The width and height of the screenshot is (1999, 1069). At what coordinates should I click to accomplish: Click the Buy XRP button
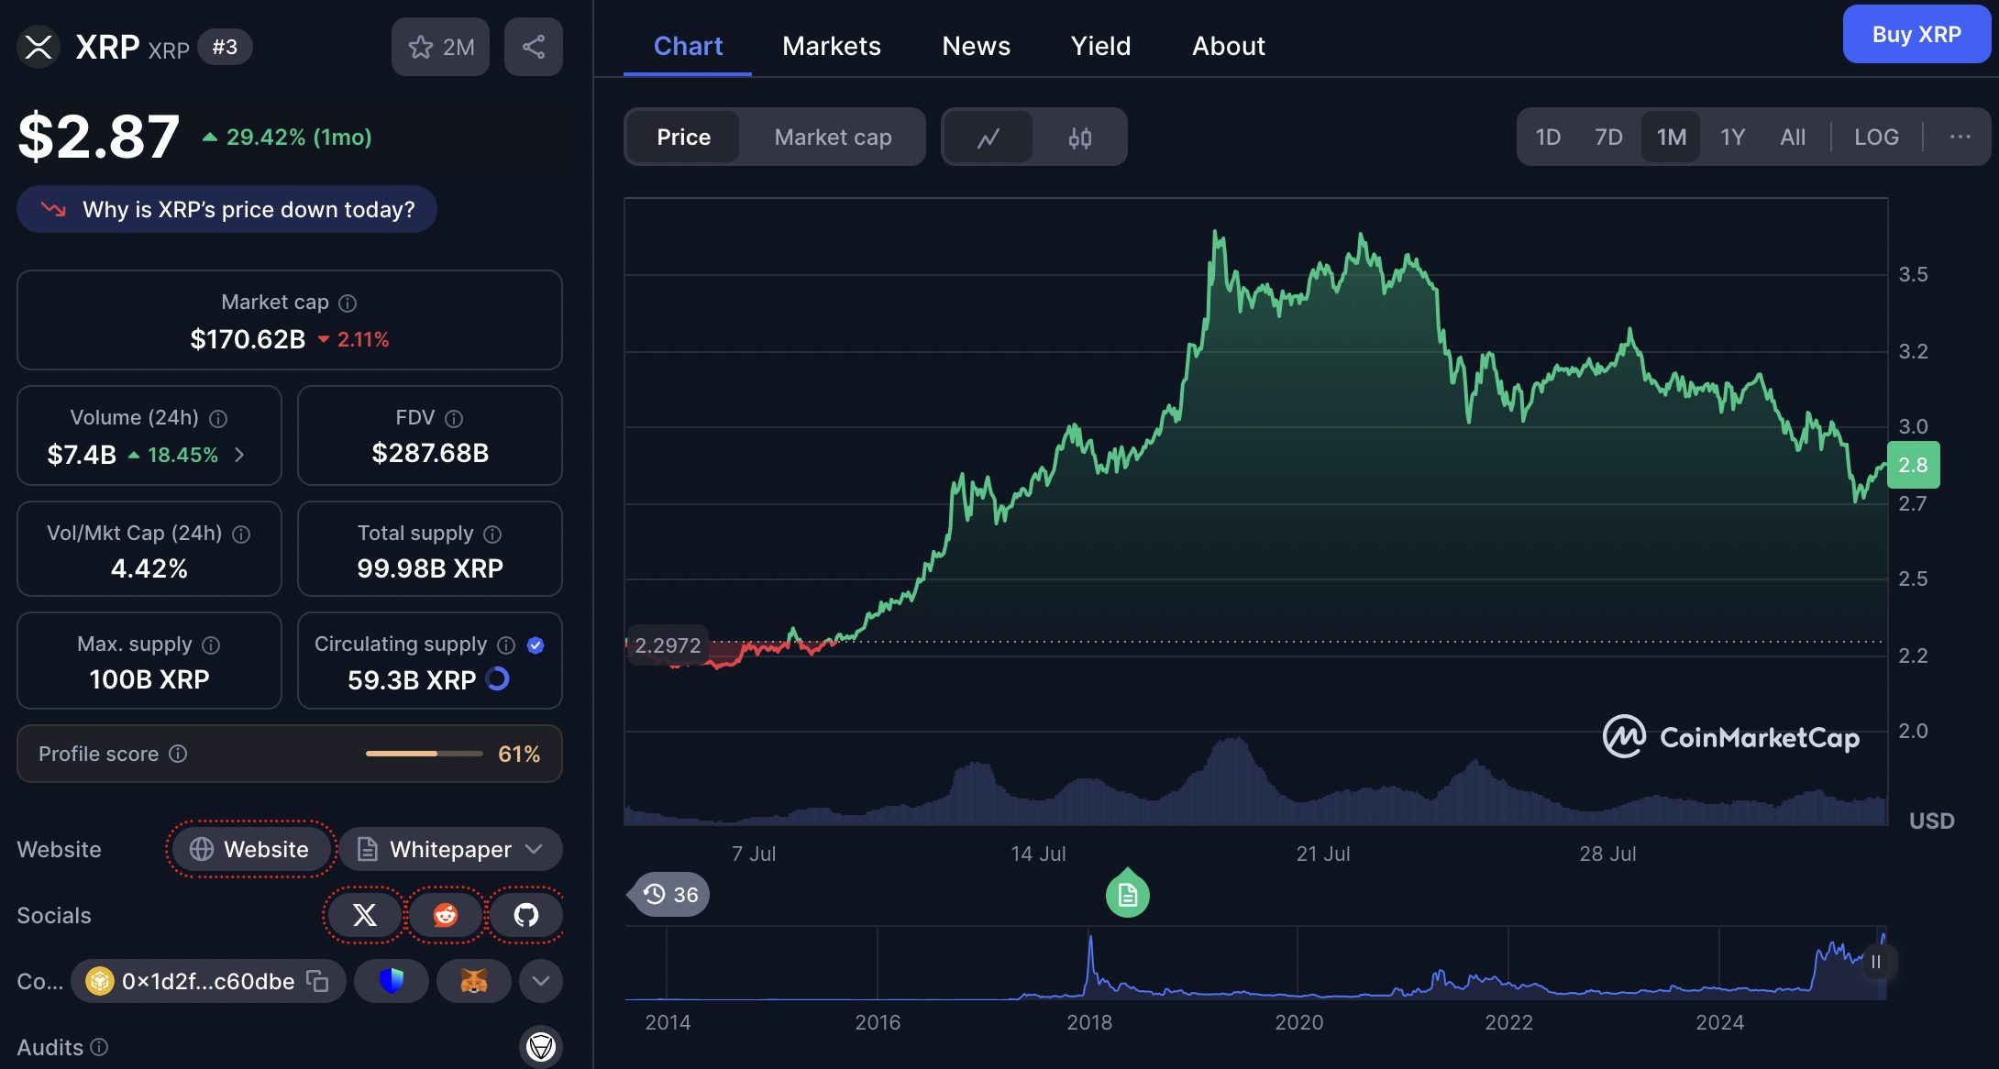click(x=1916, y=35)
